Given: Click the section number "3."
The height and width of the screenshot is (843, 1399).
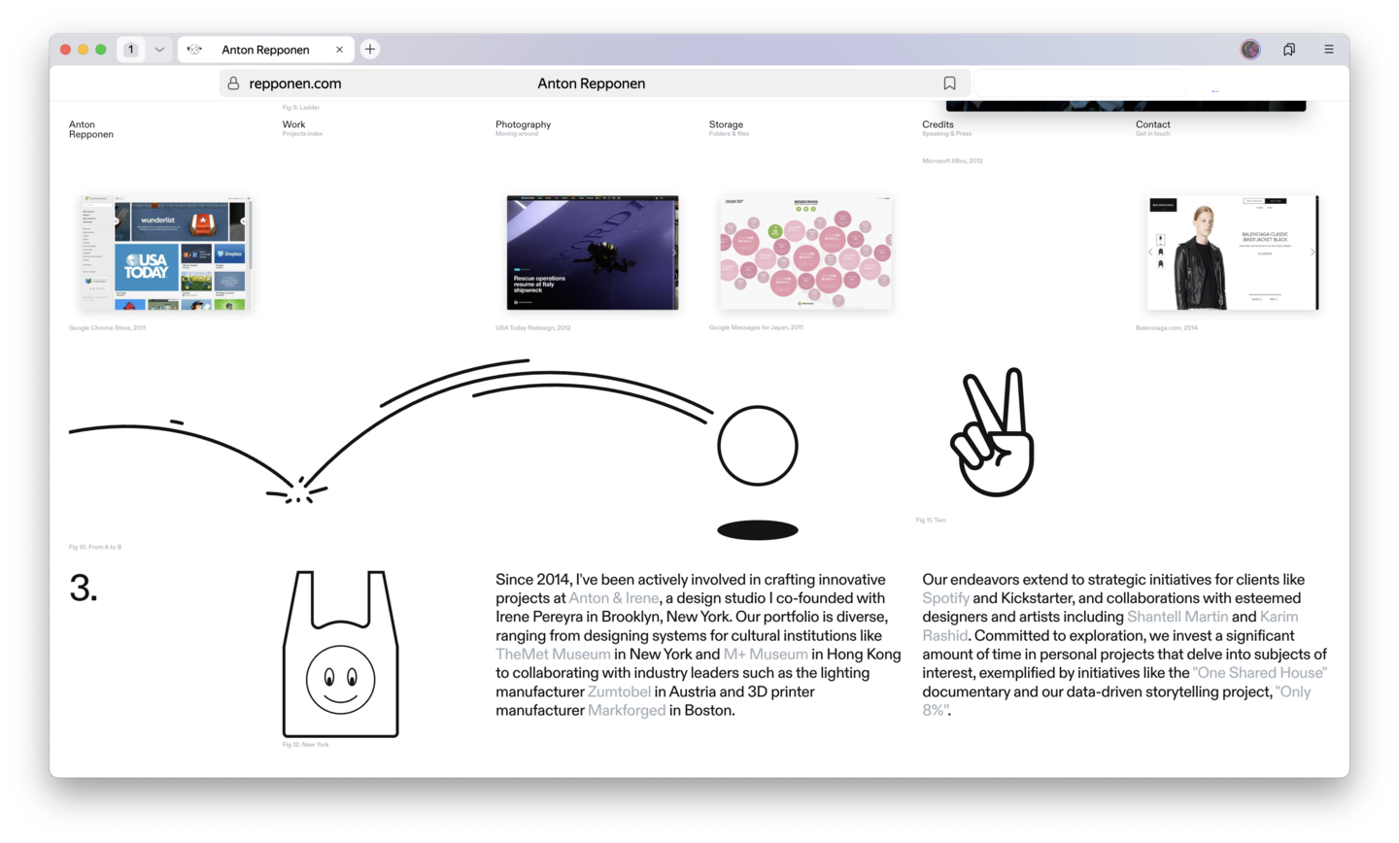Looking at the screenshot, I should tap(84, 589).
